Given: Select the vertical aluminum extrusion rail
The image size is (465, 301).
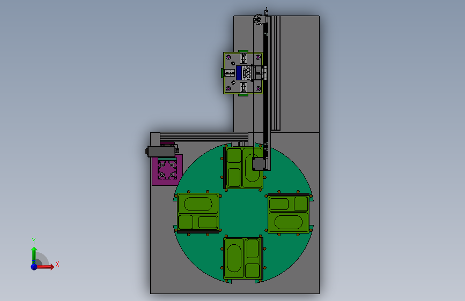Looking at the screenshot, I should click(x=276, y=73).
